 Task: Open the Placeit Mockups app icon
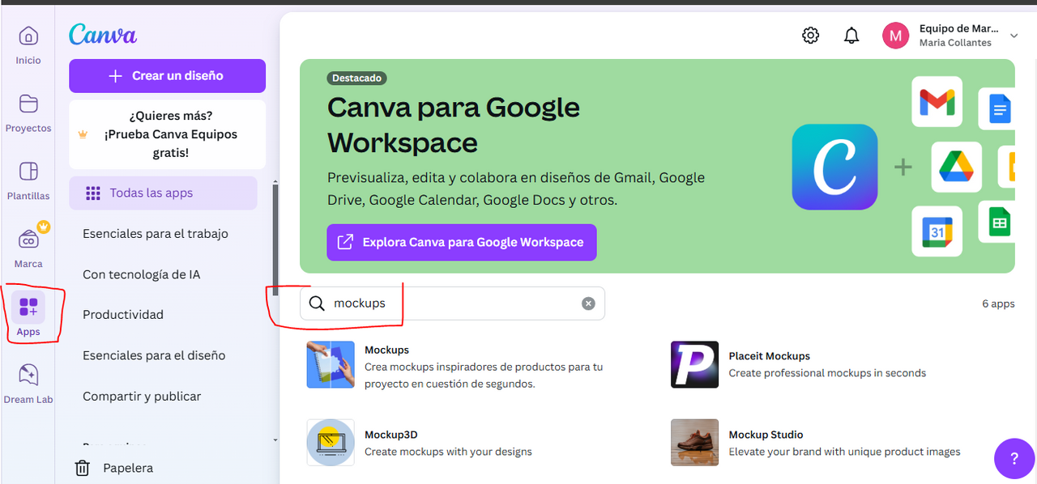point(694,364)
